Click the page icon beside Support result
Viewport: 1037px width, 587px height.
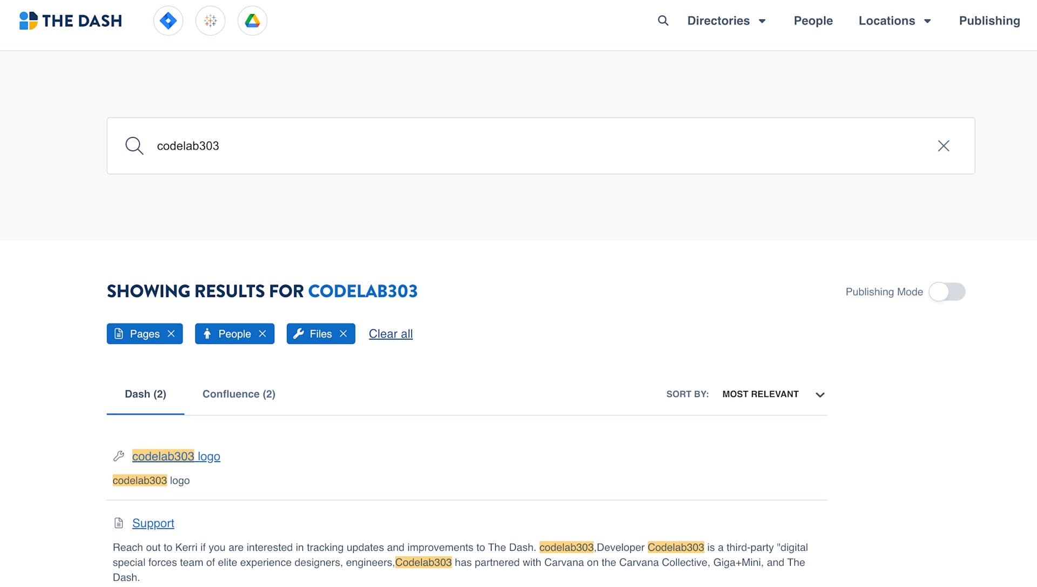[x=119, y=523]
